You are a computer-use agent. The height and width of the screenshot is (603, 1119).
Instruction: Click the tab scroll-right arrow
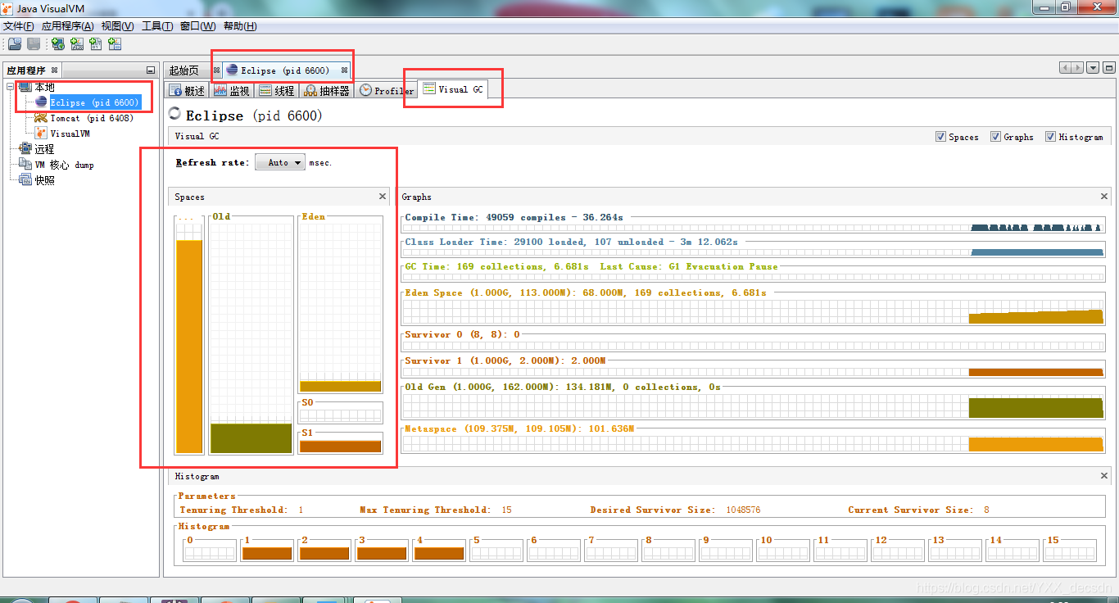tap(1077, 68)
